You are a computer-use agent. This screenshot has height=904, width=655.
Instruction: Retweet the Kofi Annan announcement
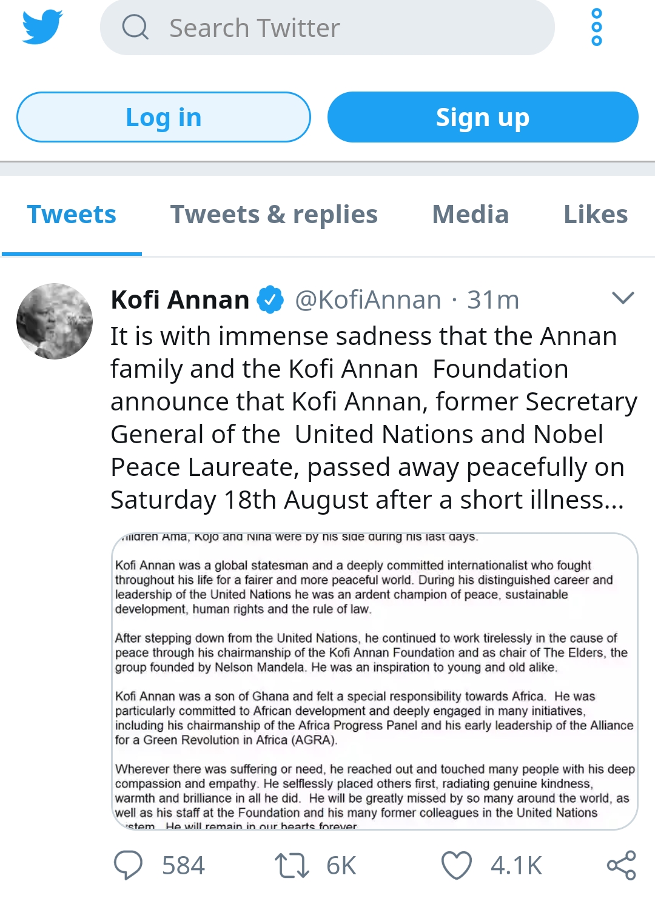click(x=292, y=865)
